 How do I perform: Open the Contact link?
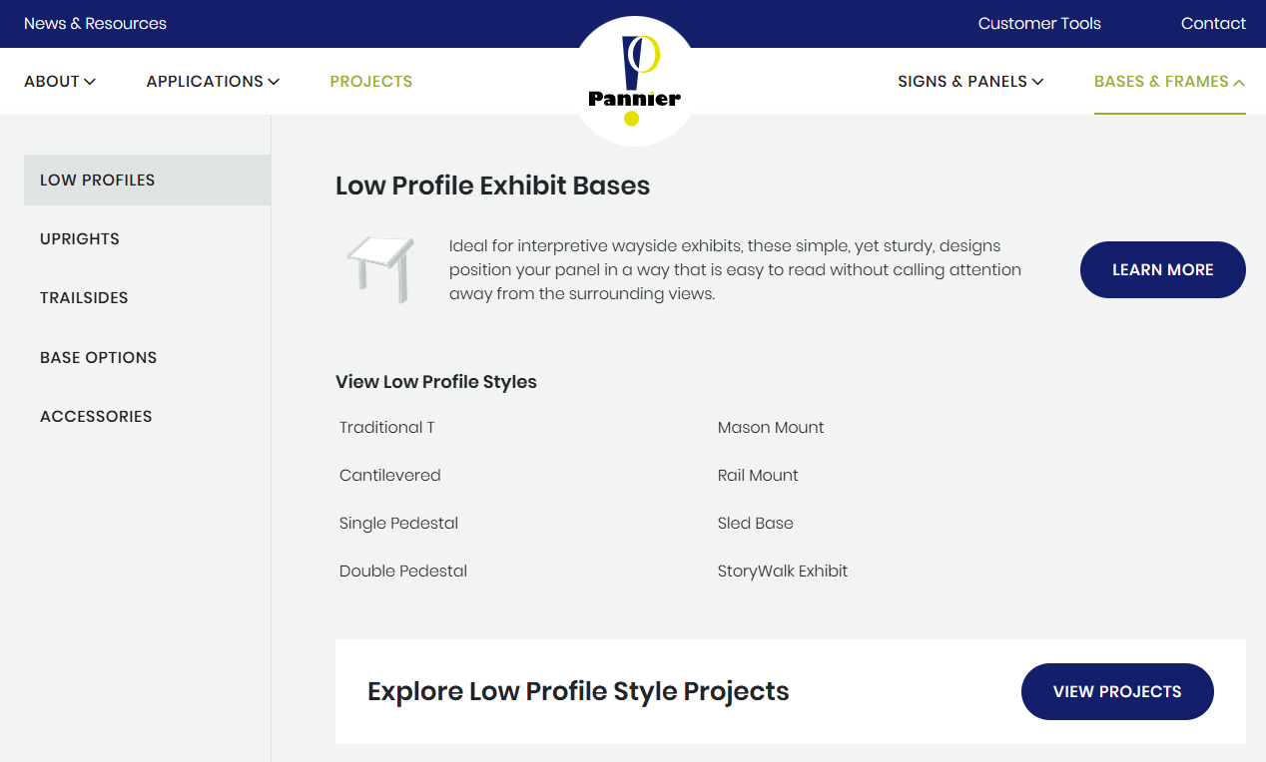pos(1213,24)
